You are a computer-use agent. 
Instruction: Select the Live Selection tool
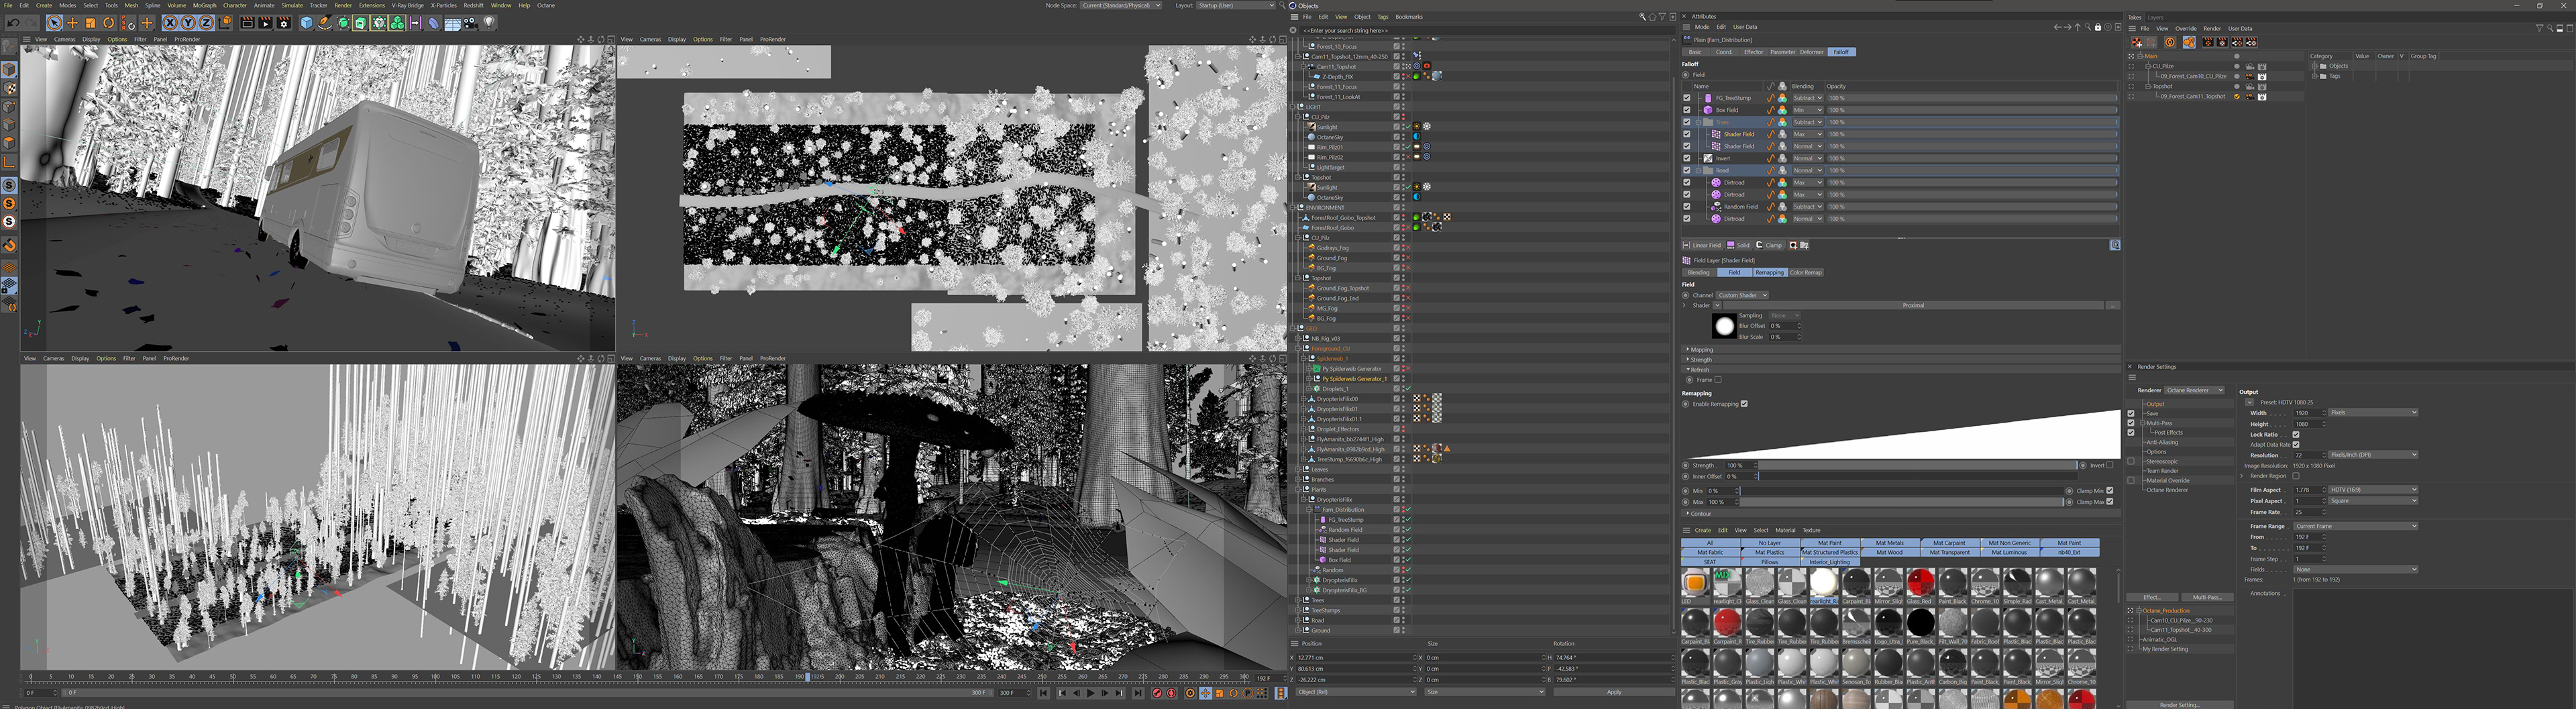click(54, 23)
